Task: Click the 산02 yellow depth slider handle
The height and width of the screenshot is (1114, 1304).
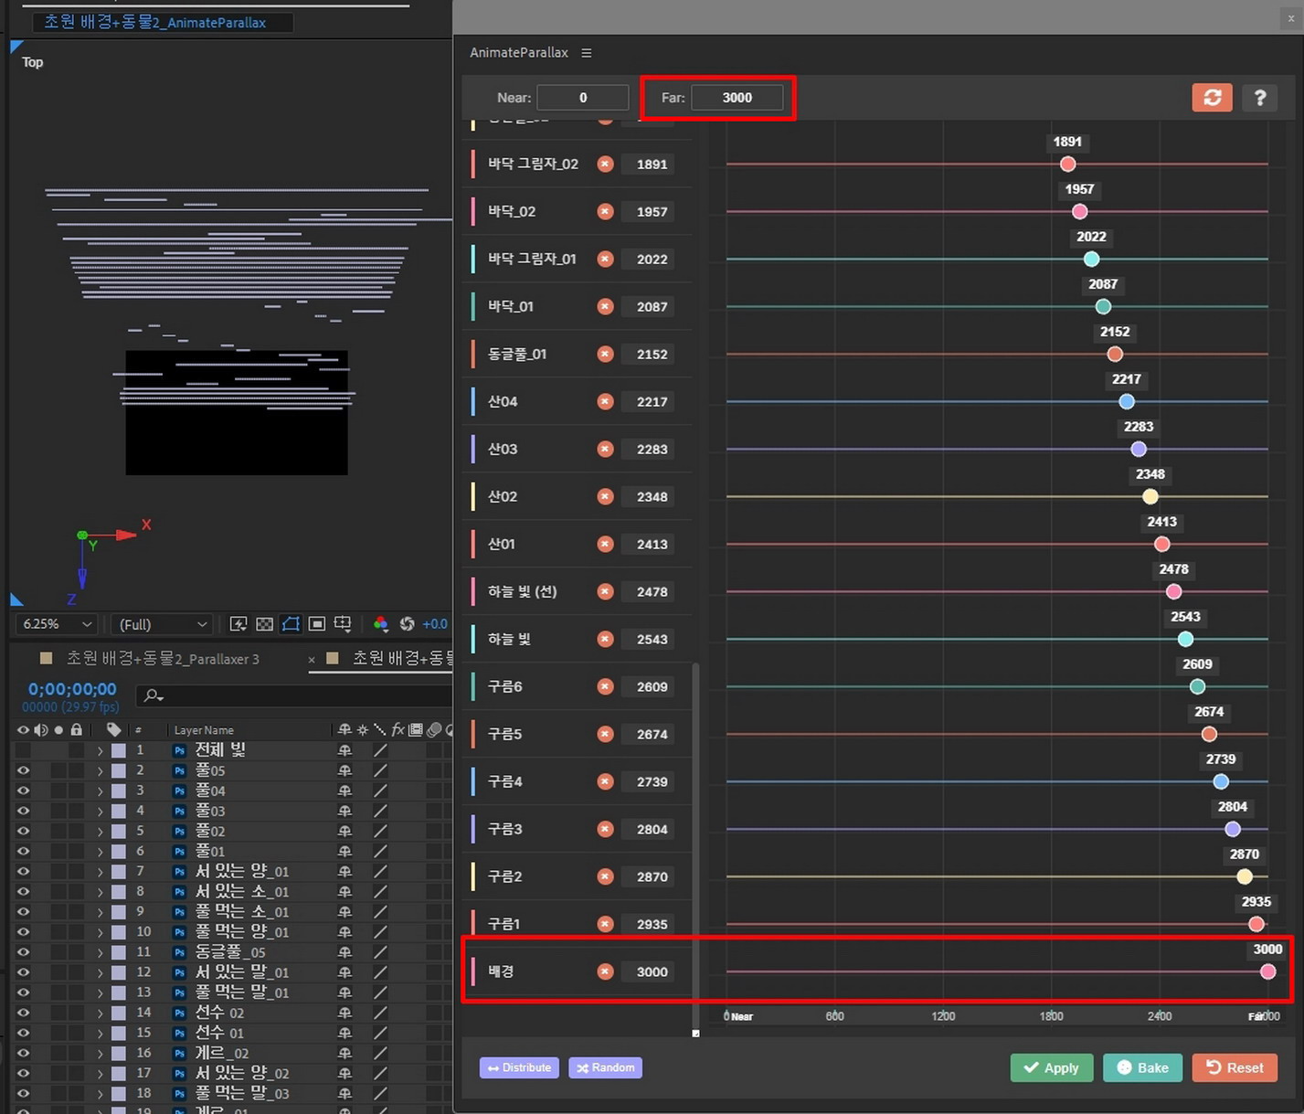Action: (x=1150, y=496)
